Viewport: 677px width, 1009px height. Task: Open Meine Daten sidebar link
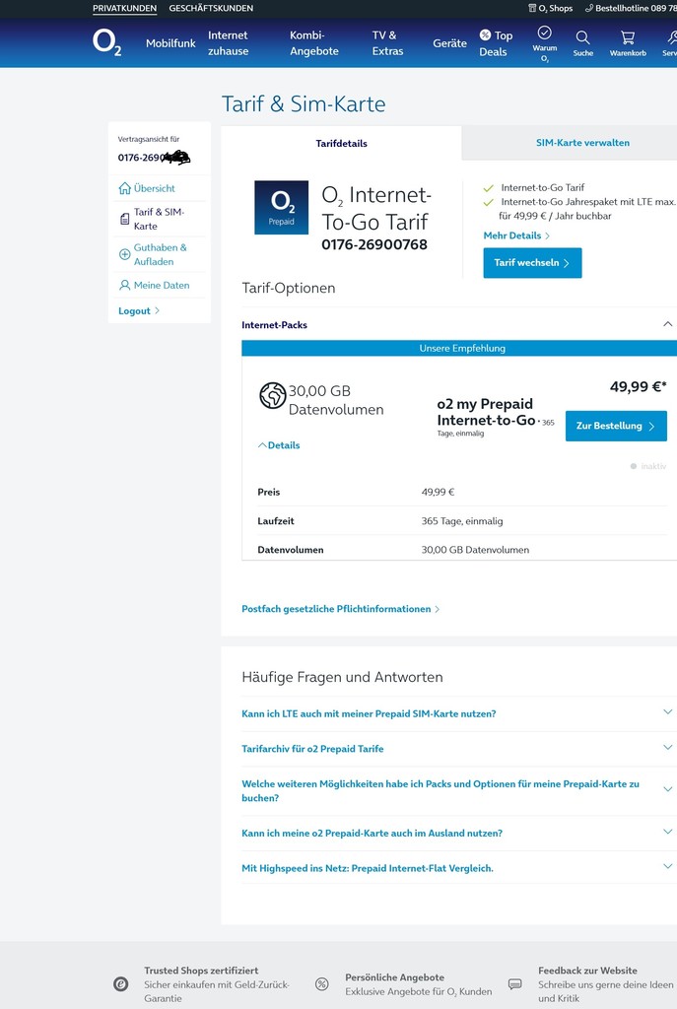click(162, 285)
